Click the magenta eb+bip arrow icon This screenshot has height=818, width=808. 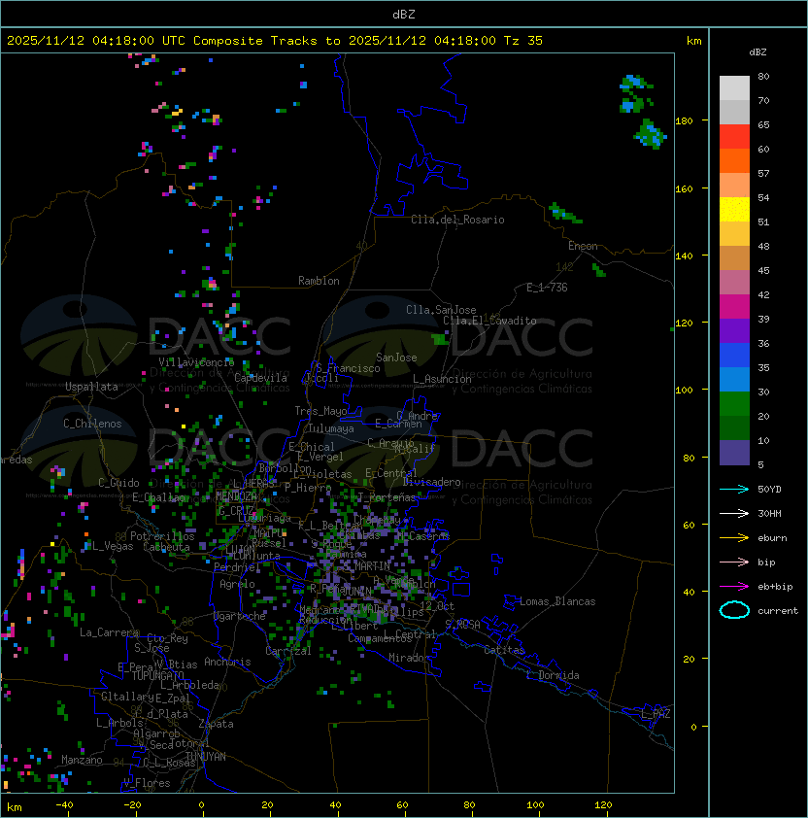734,587
